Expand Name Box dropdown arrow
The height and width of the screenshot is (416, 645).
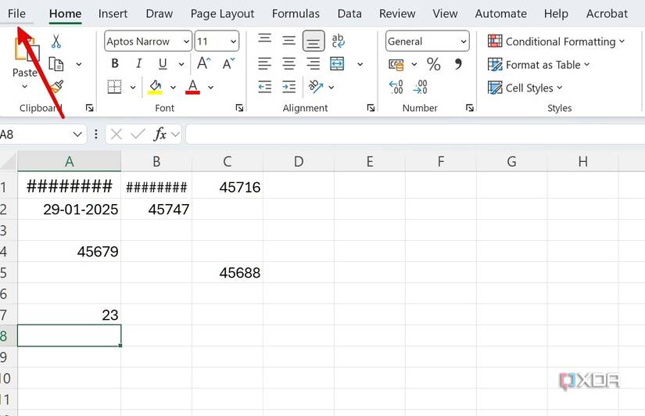(x=77, y=134)
